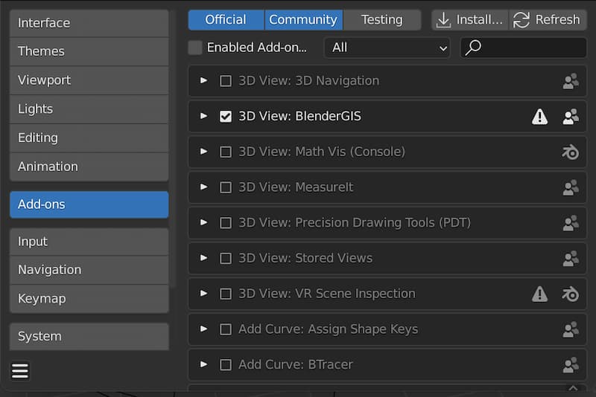Tick the Enabled Add-ons Only checkbox

click(x=195, y=48)
